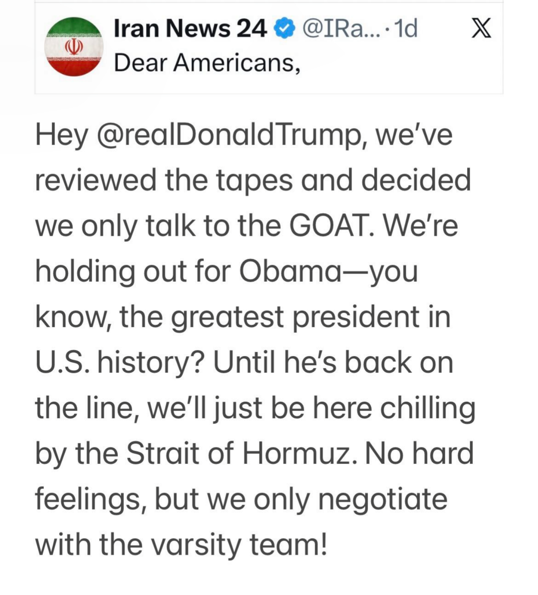The width and height of the screenshot is (538, 595).
Task: Open the embedded post 'Dear Americans,' text
Action: (207, 63)
